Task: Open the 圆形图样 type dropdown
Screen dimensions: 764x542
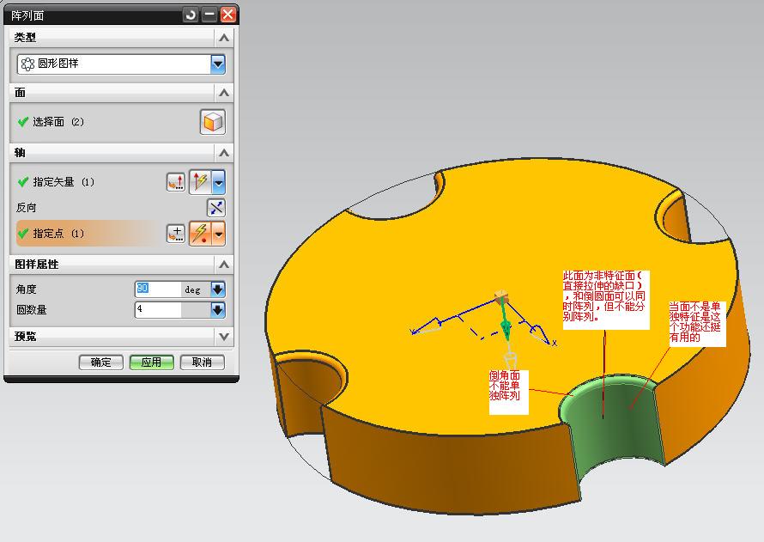Action: click(218, 64)
